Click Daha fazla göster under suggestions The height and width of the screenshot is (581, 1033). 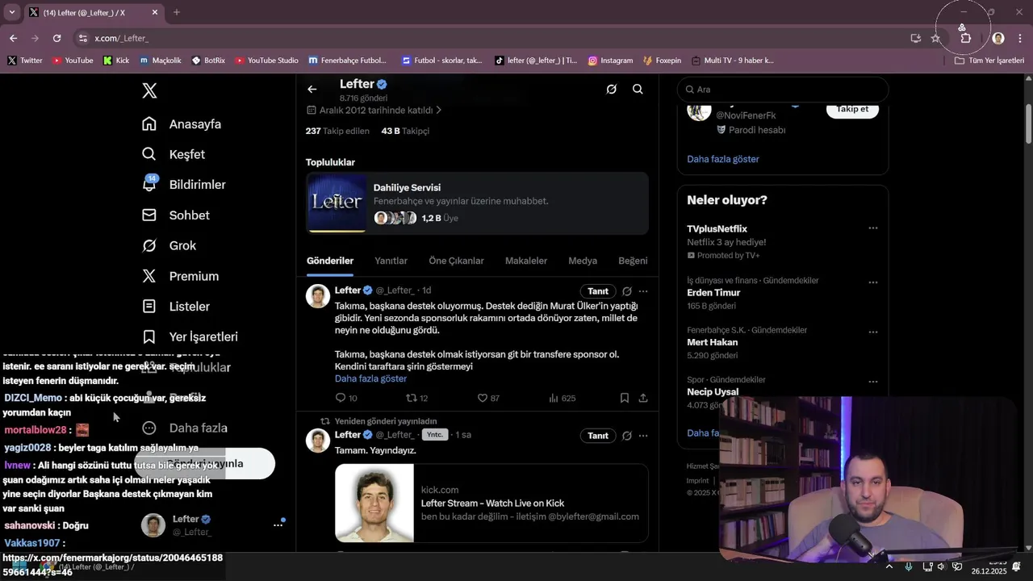(x=723, y=159)
